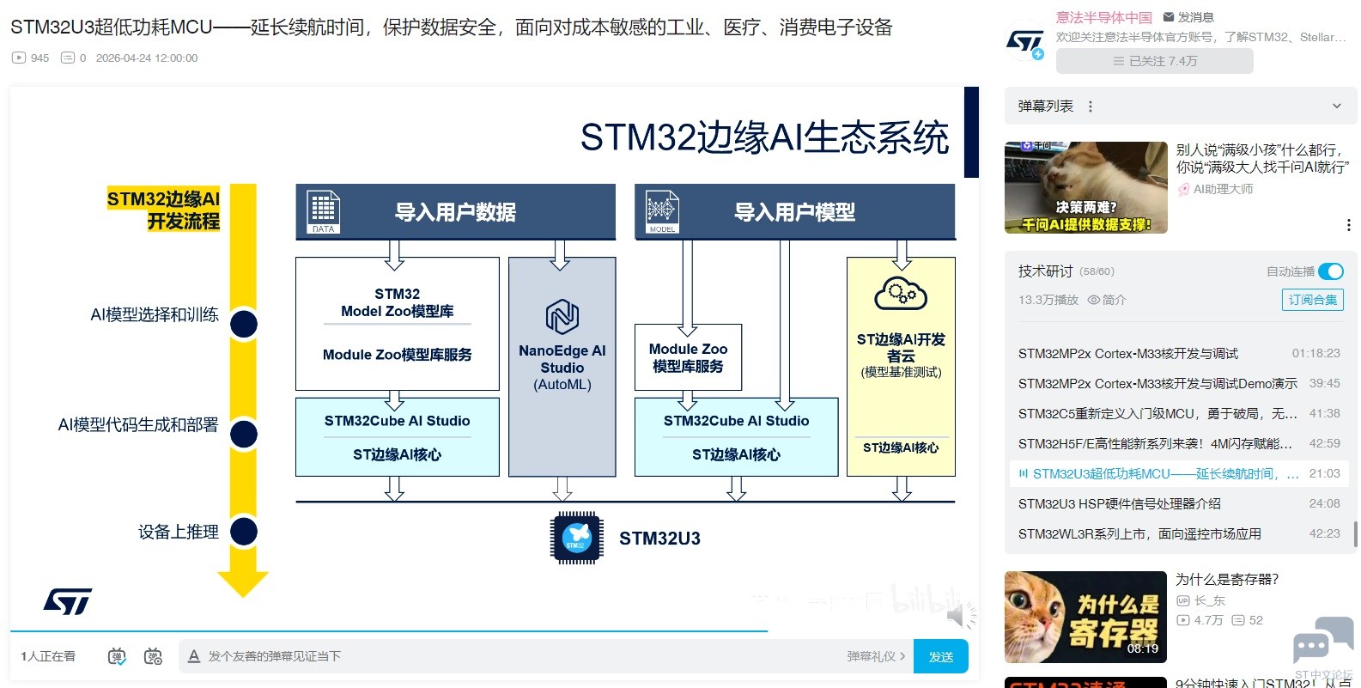This screenshot has height=688, width=1361.
Task: Play 'STM32WL3R系列上市' episode
Action: (x=1179, y=533)
